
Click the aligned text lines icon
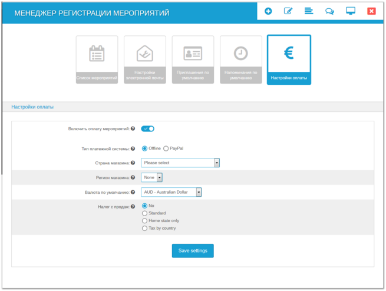pyautogui.click(x=309, y=11)
